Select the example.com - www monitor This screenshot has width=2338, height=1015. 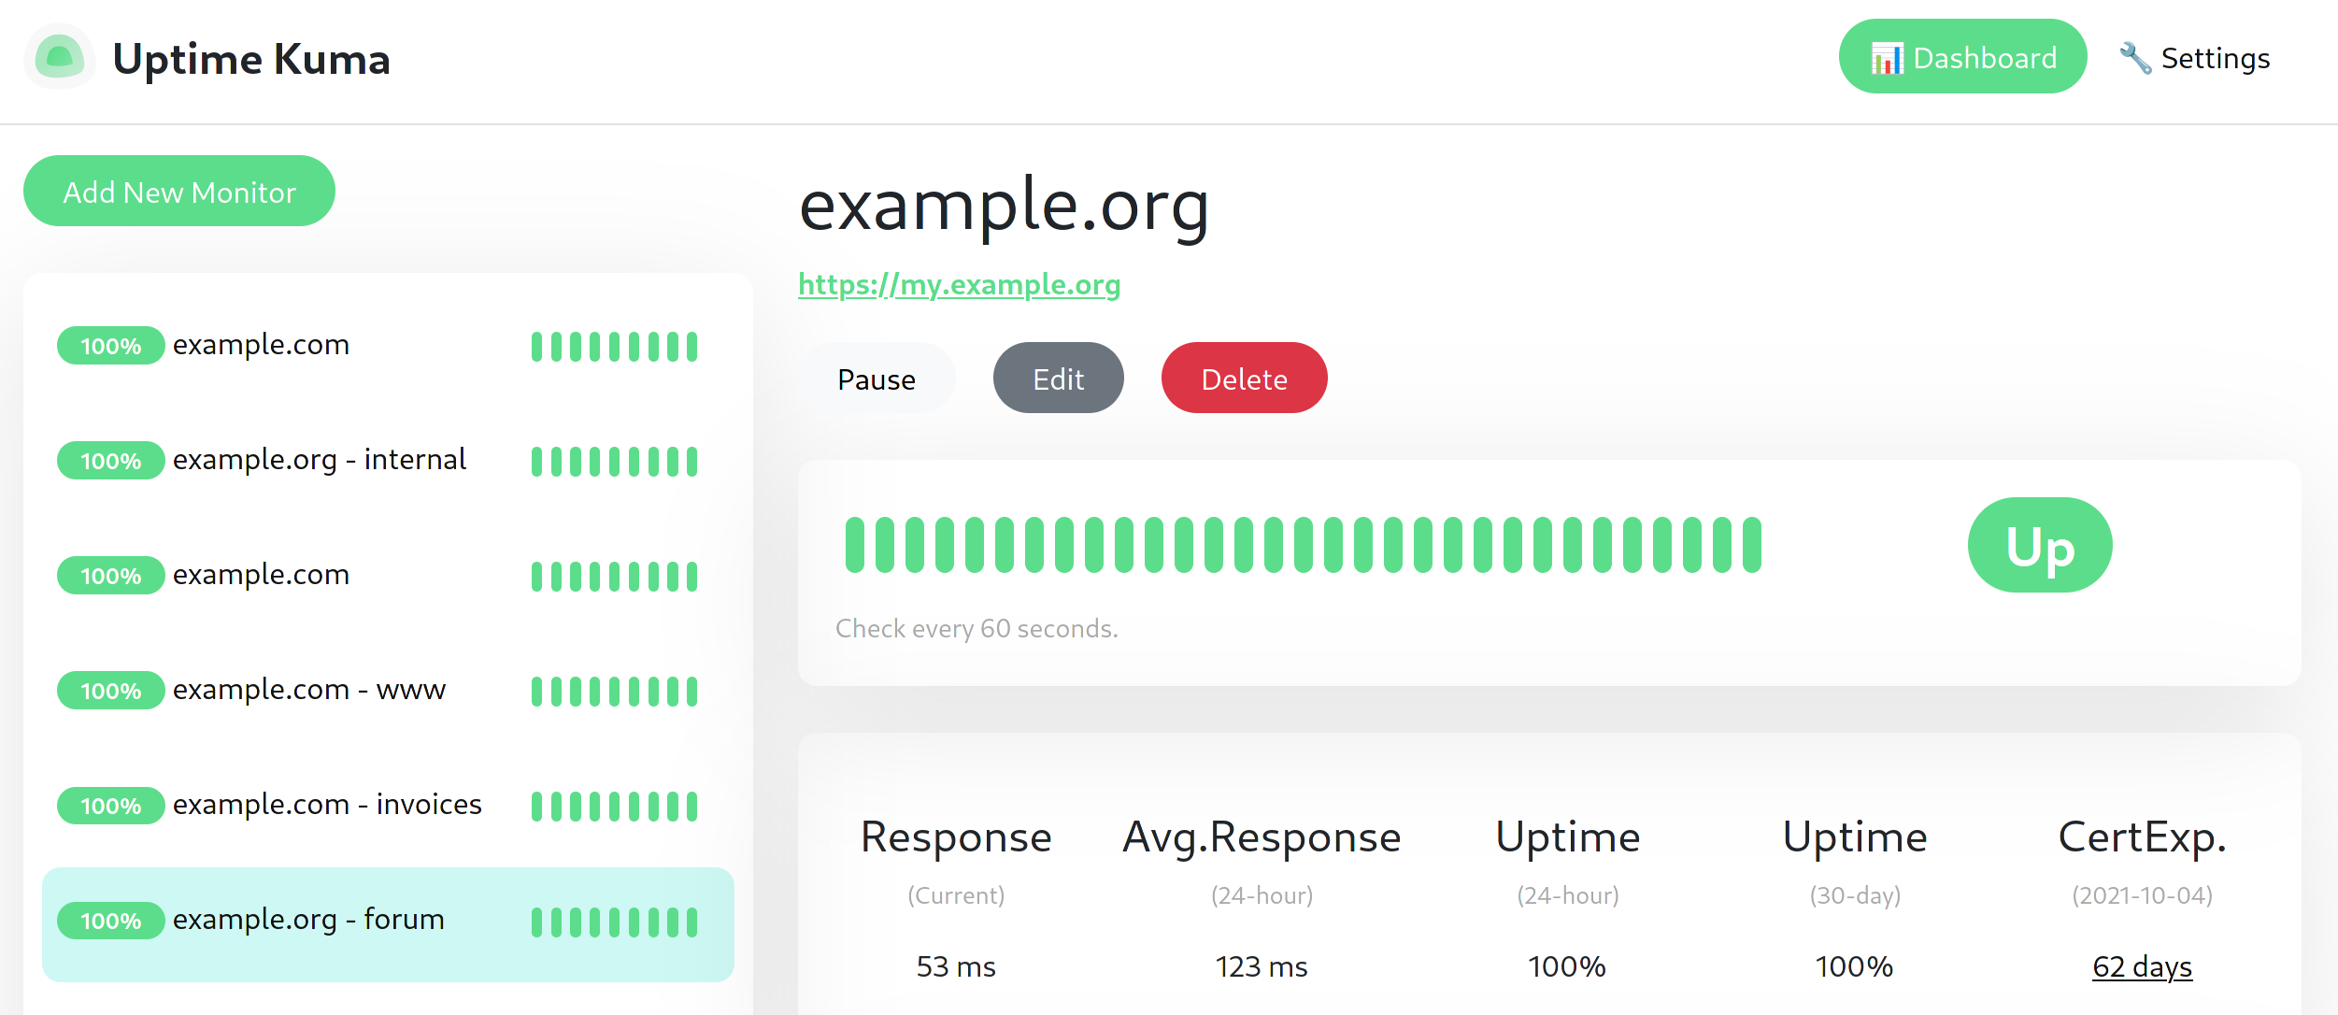pyautogui.click(x=388, y=690)
